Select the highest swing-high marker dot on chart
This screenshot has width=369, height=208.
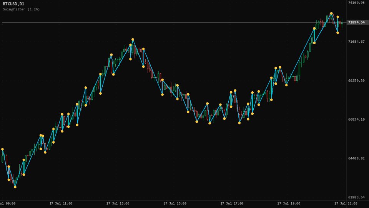331,13
